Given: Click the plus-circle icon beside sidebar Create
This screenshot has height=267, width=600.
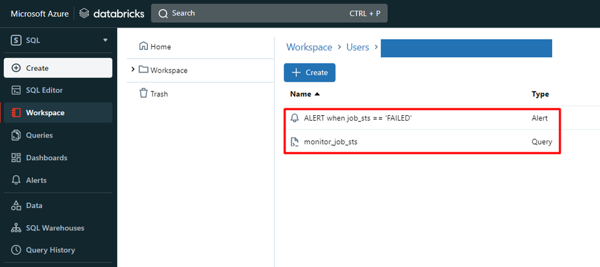Looking at the screenshot, I should [x=16, y=68].
